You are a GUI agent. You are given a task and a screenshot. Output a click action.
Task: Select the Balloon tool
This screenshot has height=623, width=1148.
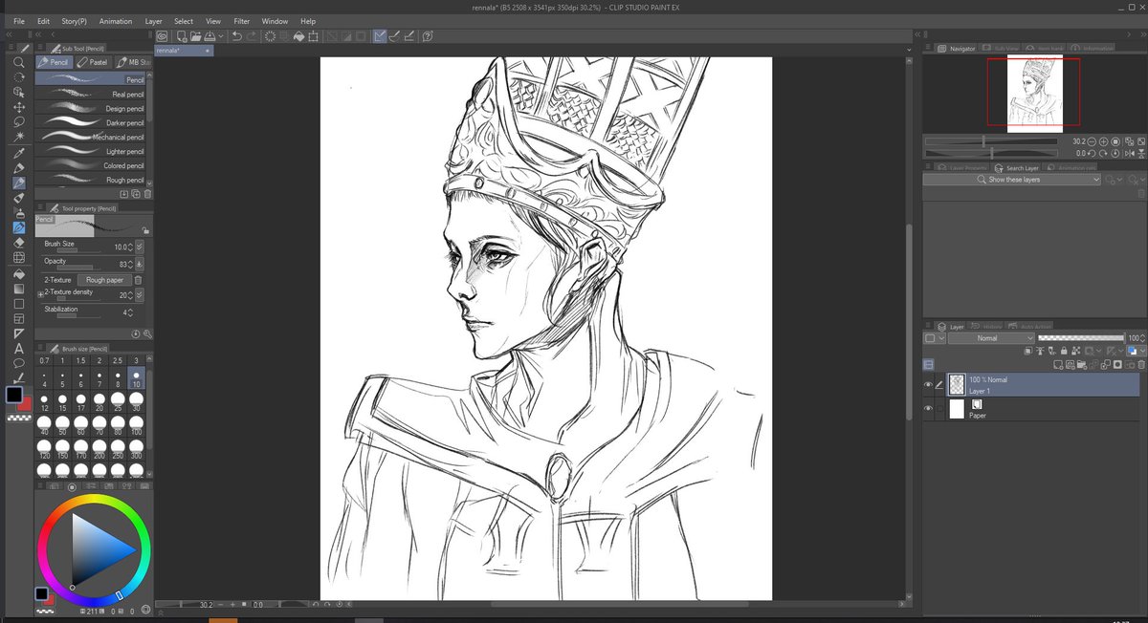[19, 364]
